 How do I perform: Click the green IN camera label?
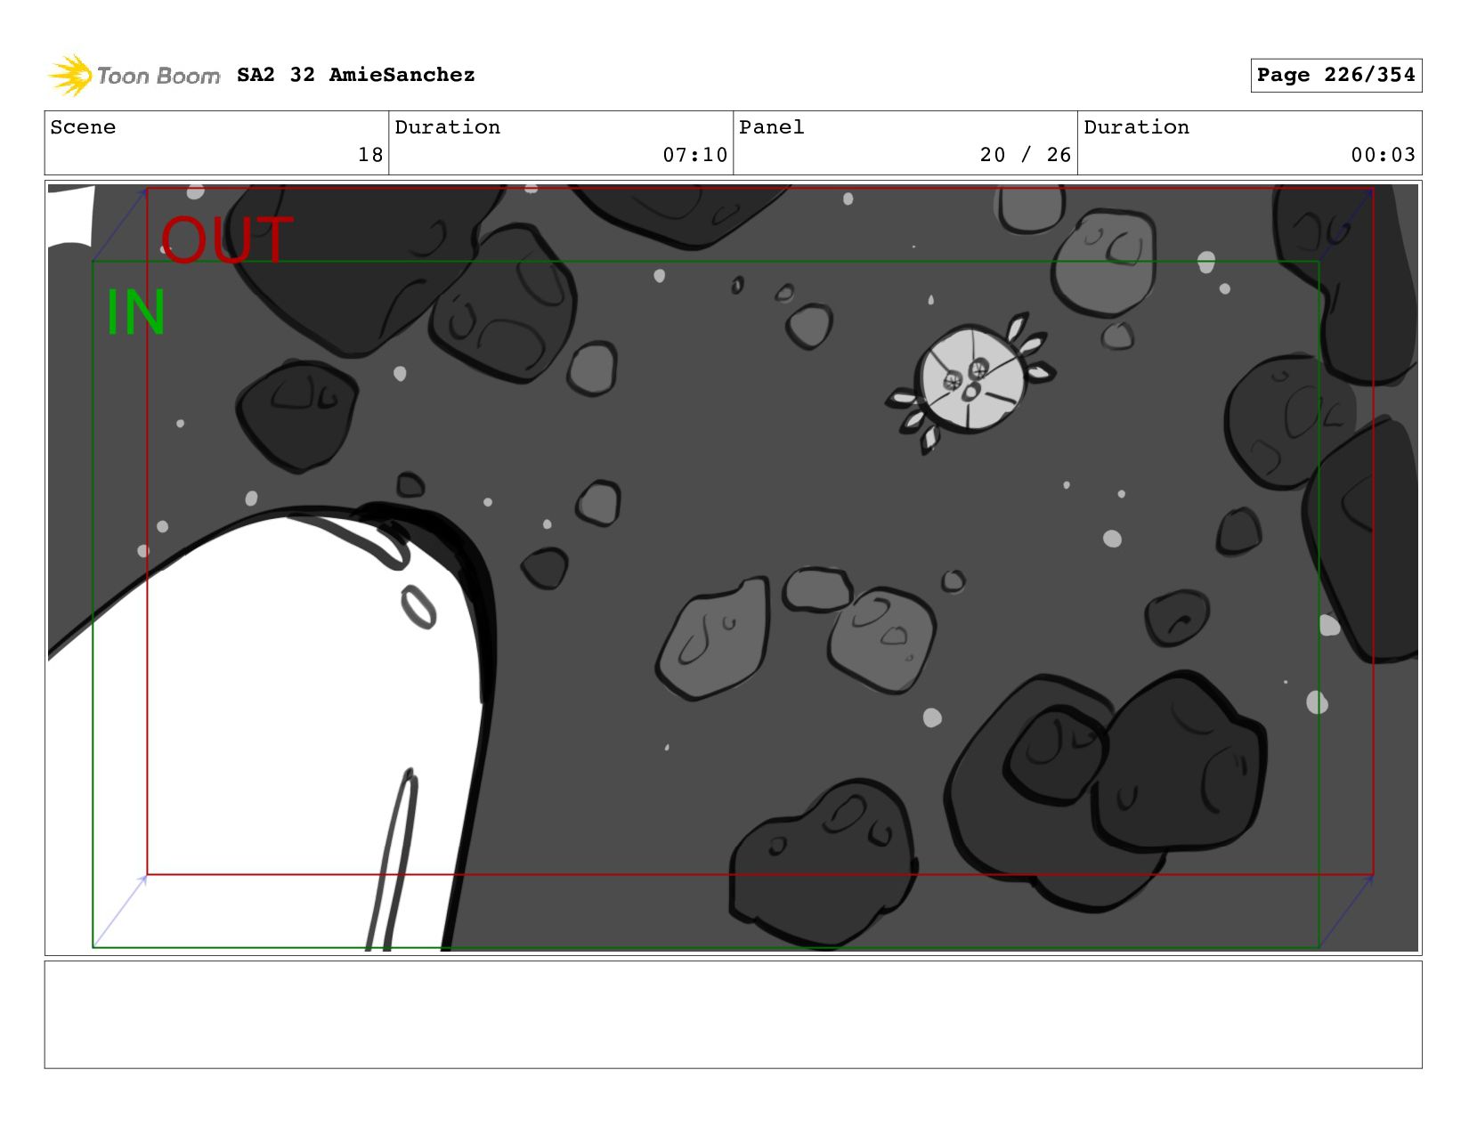(135, 312)
